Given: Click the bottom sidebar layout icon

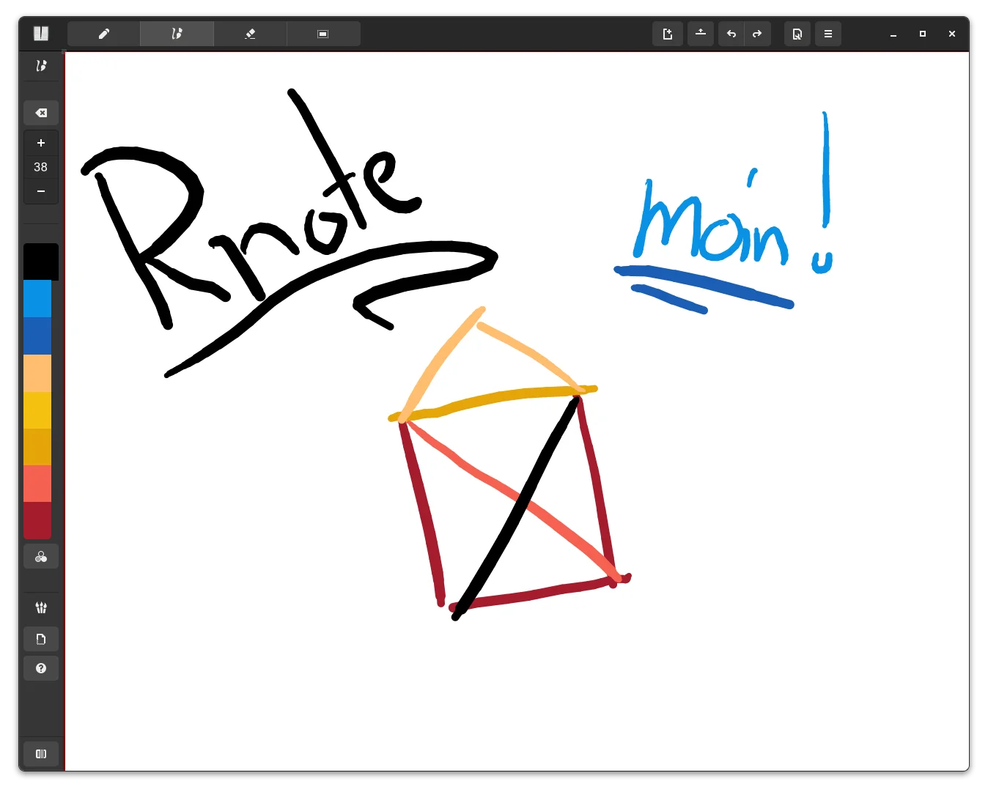Looking at the screenshot, I should coord(41,754).
